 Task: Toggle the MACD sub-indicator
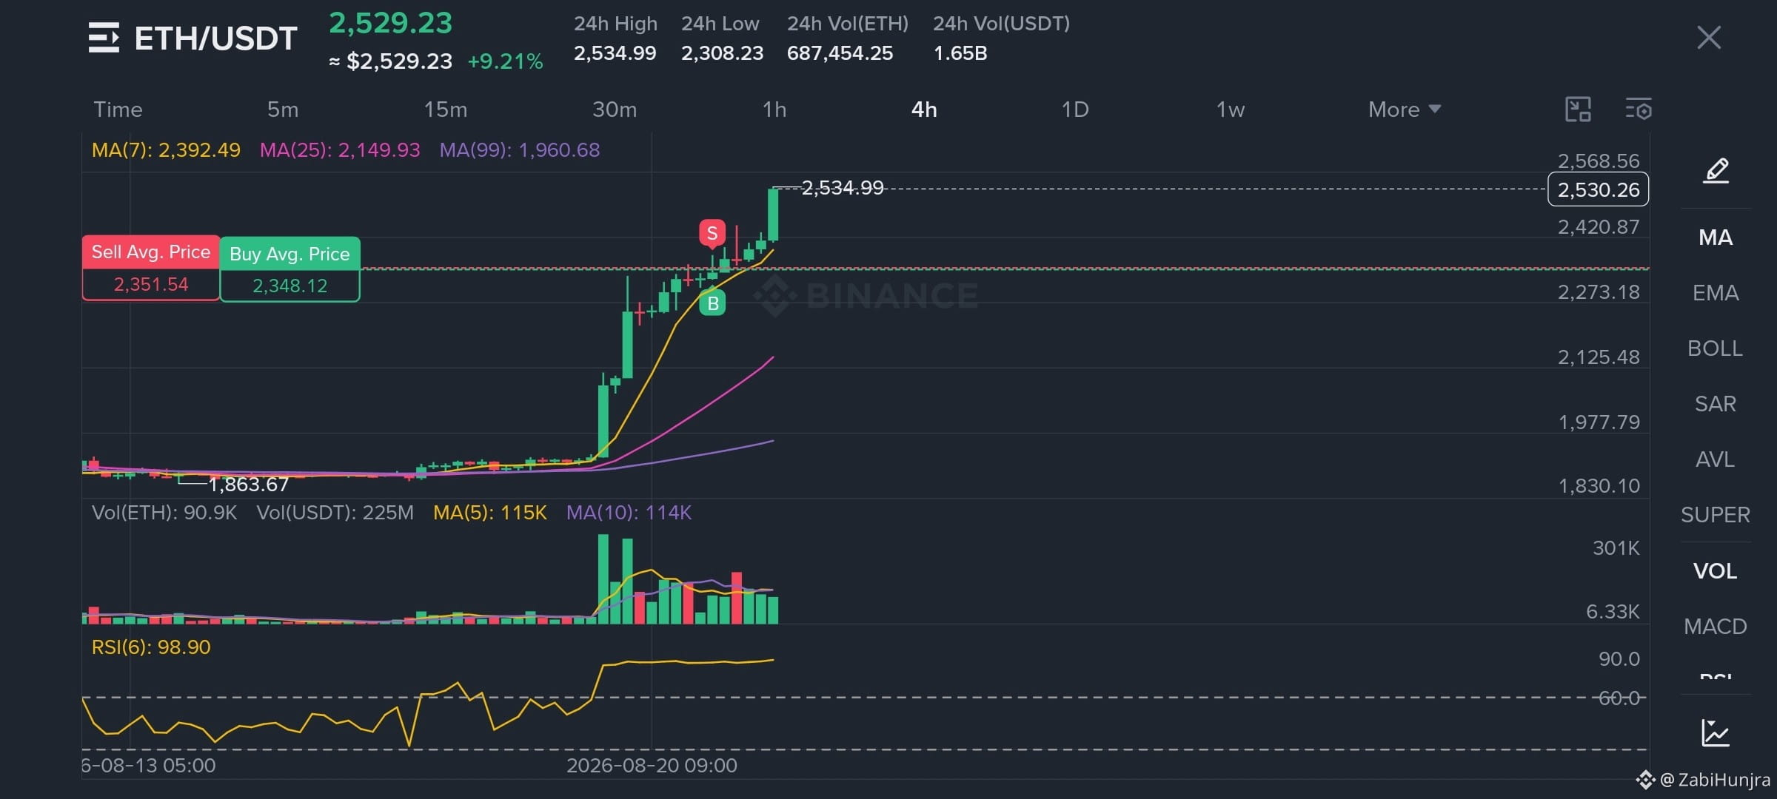1716,627
